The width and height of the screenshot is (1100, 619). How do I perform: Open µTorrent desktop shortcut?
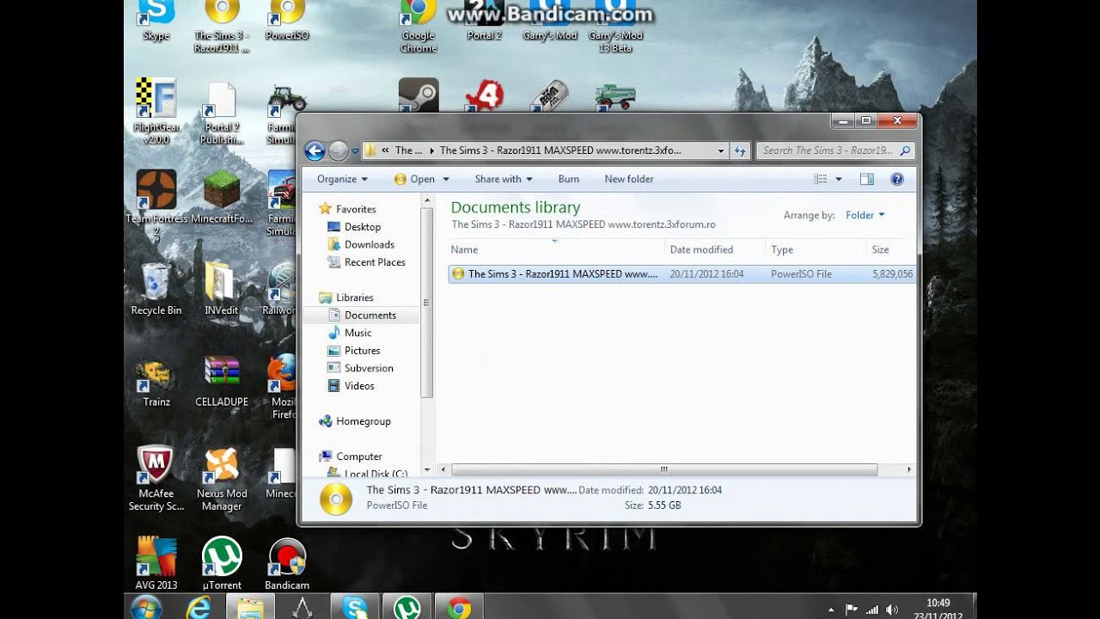point(222,564)
